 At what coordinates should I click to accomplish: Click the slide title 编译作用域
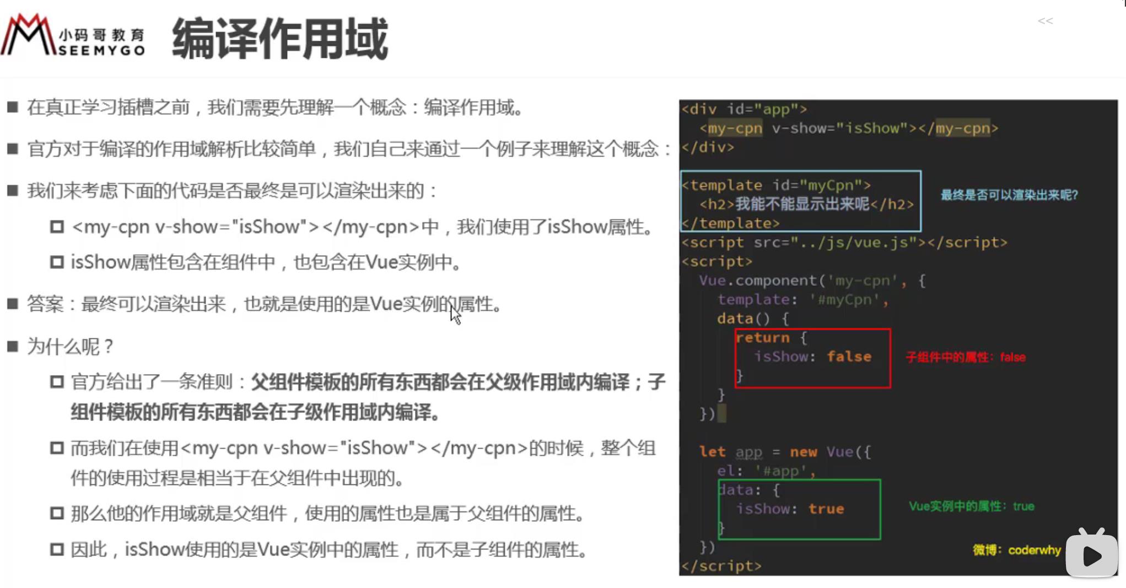[280, 39]
